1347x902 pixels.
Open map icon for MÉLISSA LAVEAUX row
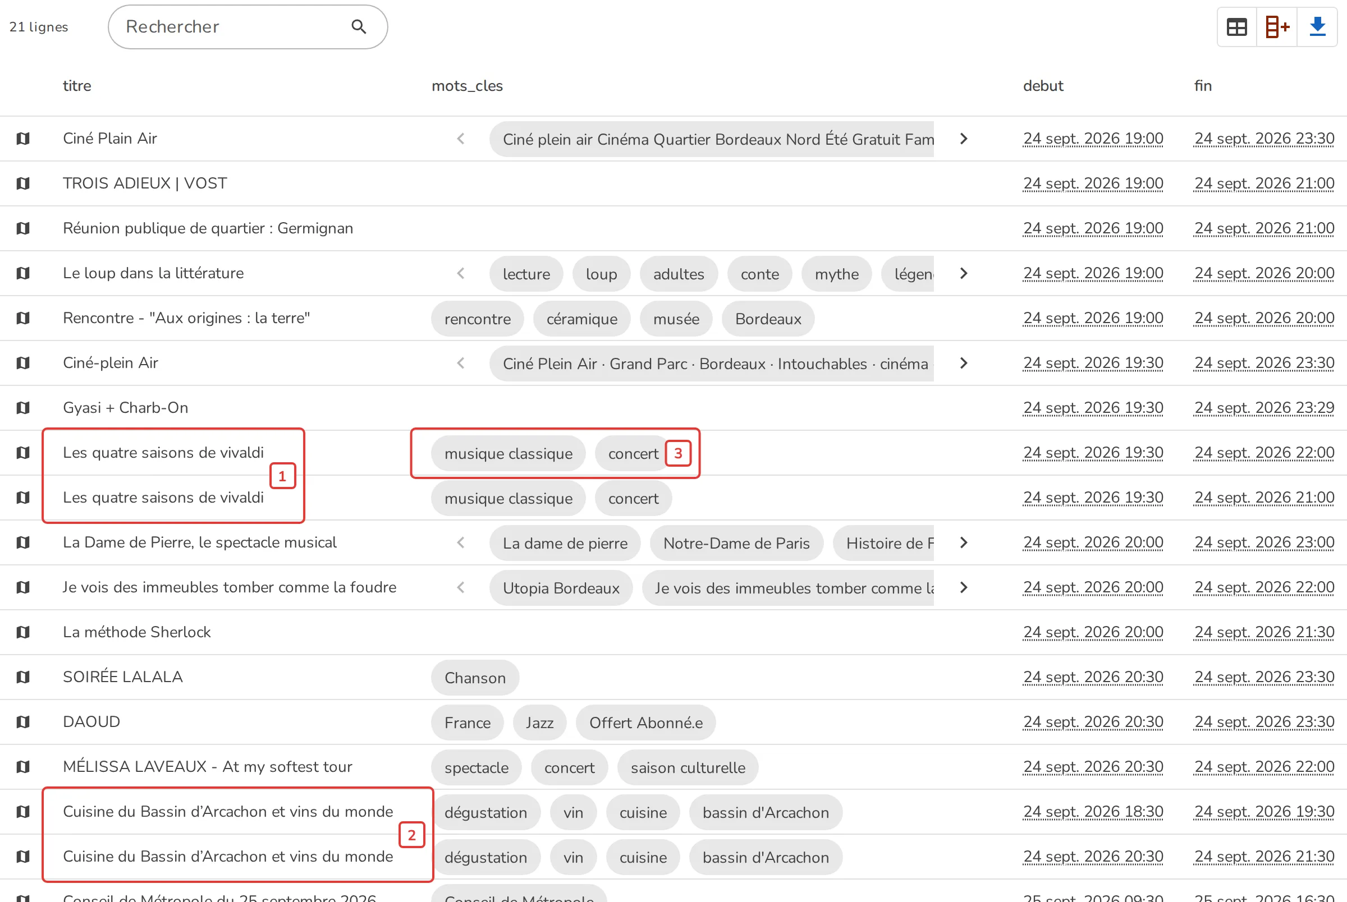point(23,767)
